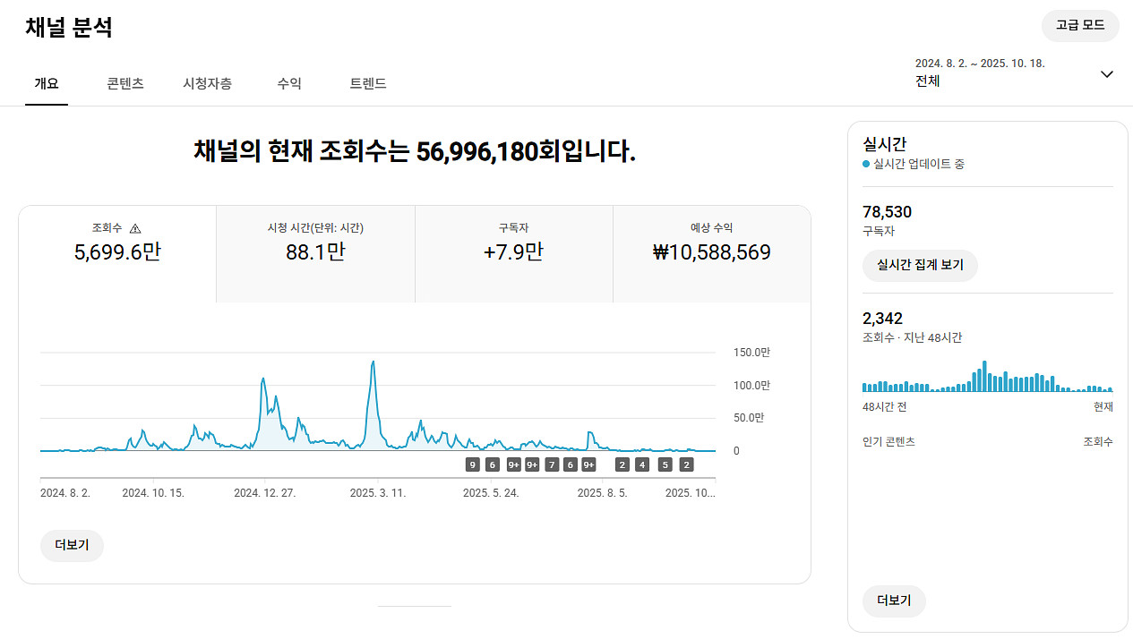Click the tallest bar in 48-hour chart

coord(984,377)
